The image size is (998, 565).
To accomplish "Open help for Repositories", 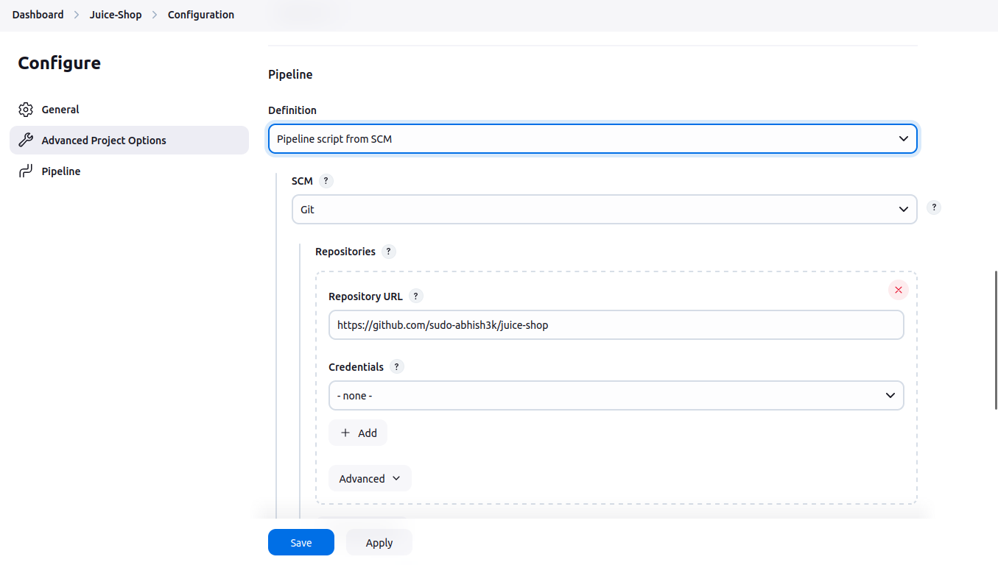I will click(389, 252).
